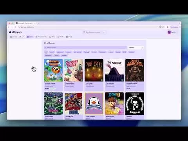The image size is (188, 141).
Task: Go back with browser back arrow
Action: tap(9, 27)
